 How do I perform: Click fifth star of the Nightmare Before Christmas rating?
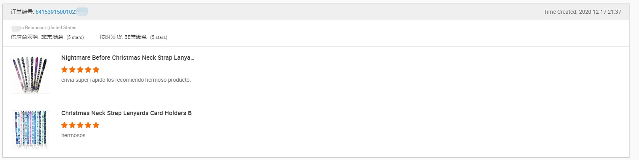pos(96,70)
